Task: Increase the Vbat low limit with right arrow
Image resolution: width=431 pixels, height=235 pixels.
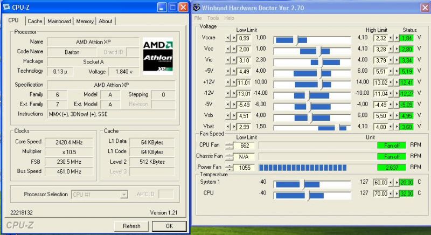Action: [234, 127]
